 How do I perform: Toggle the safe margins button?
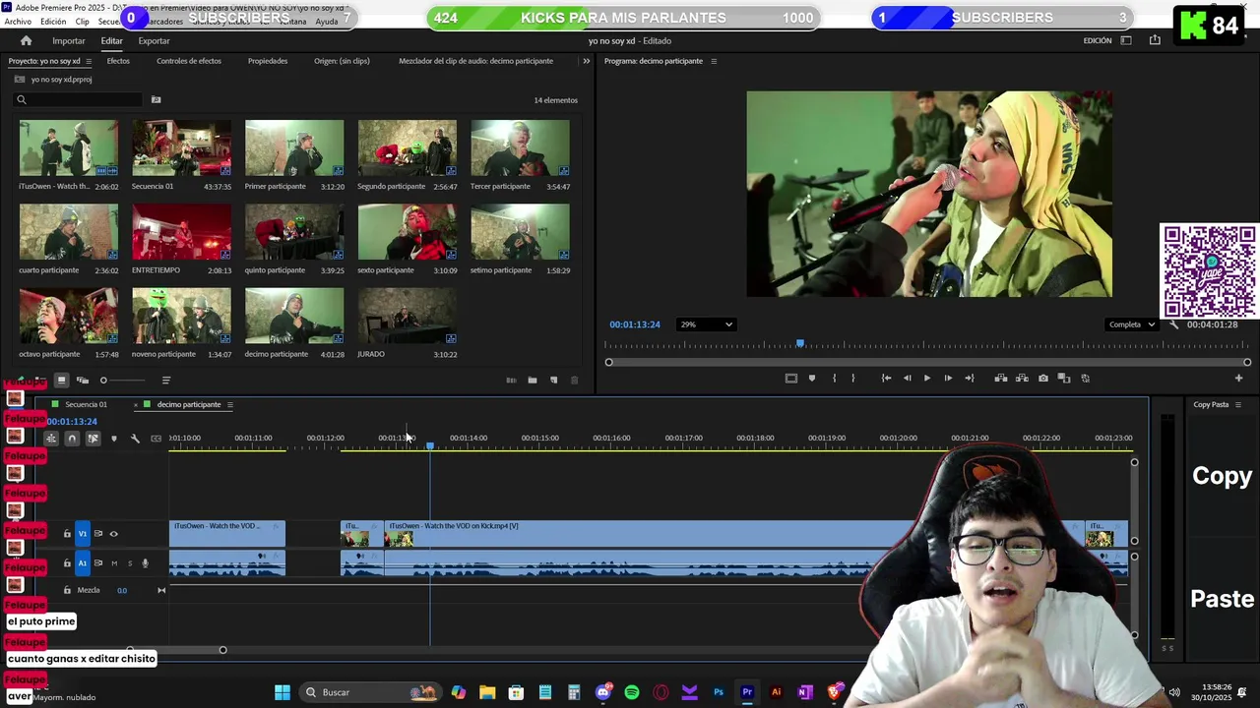click(x=790, y=378)
